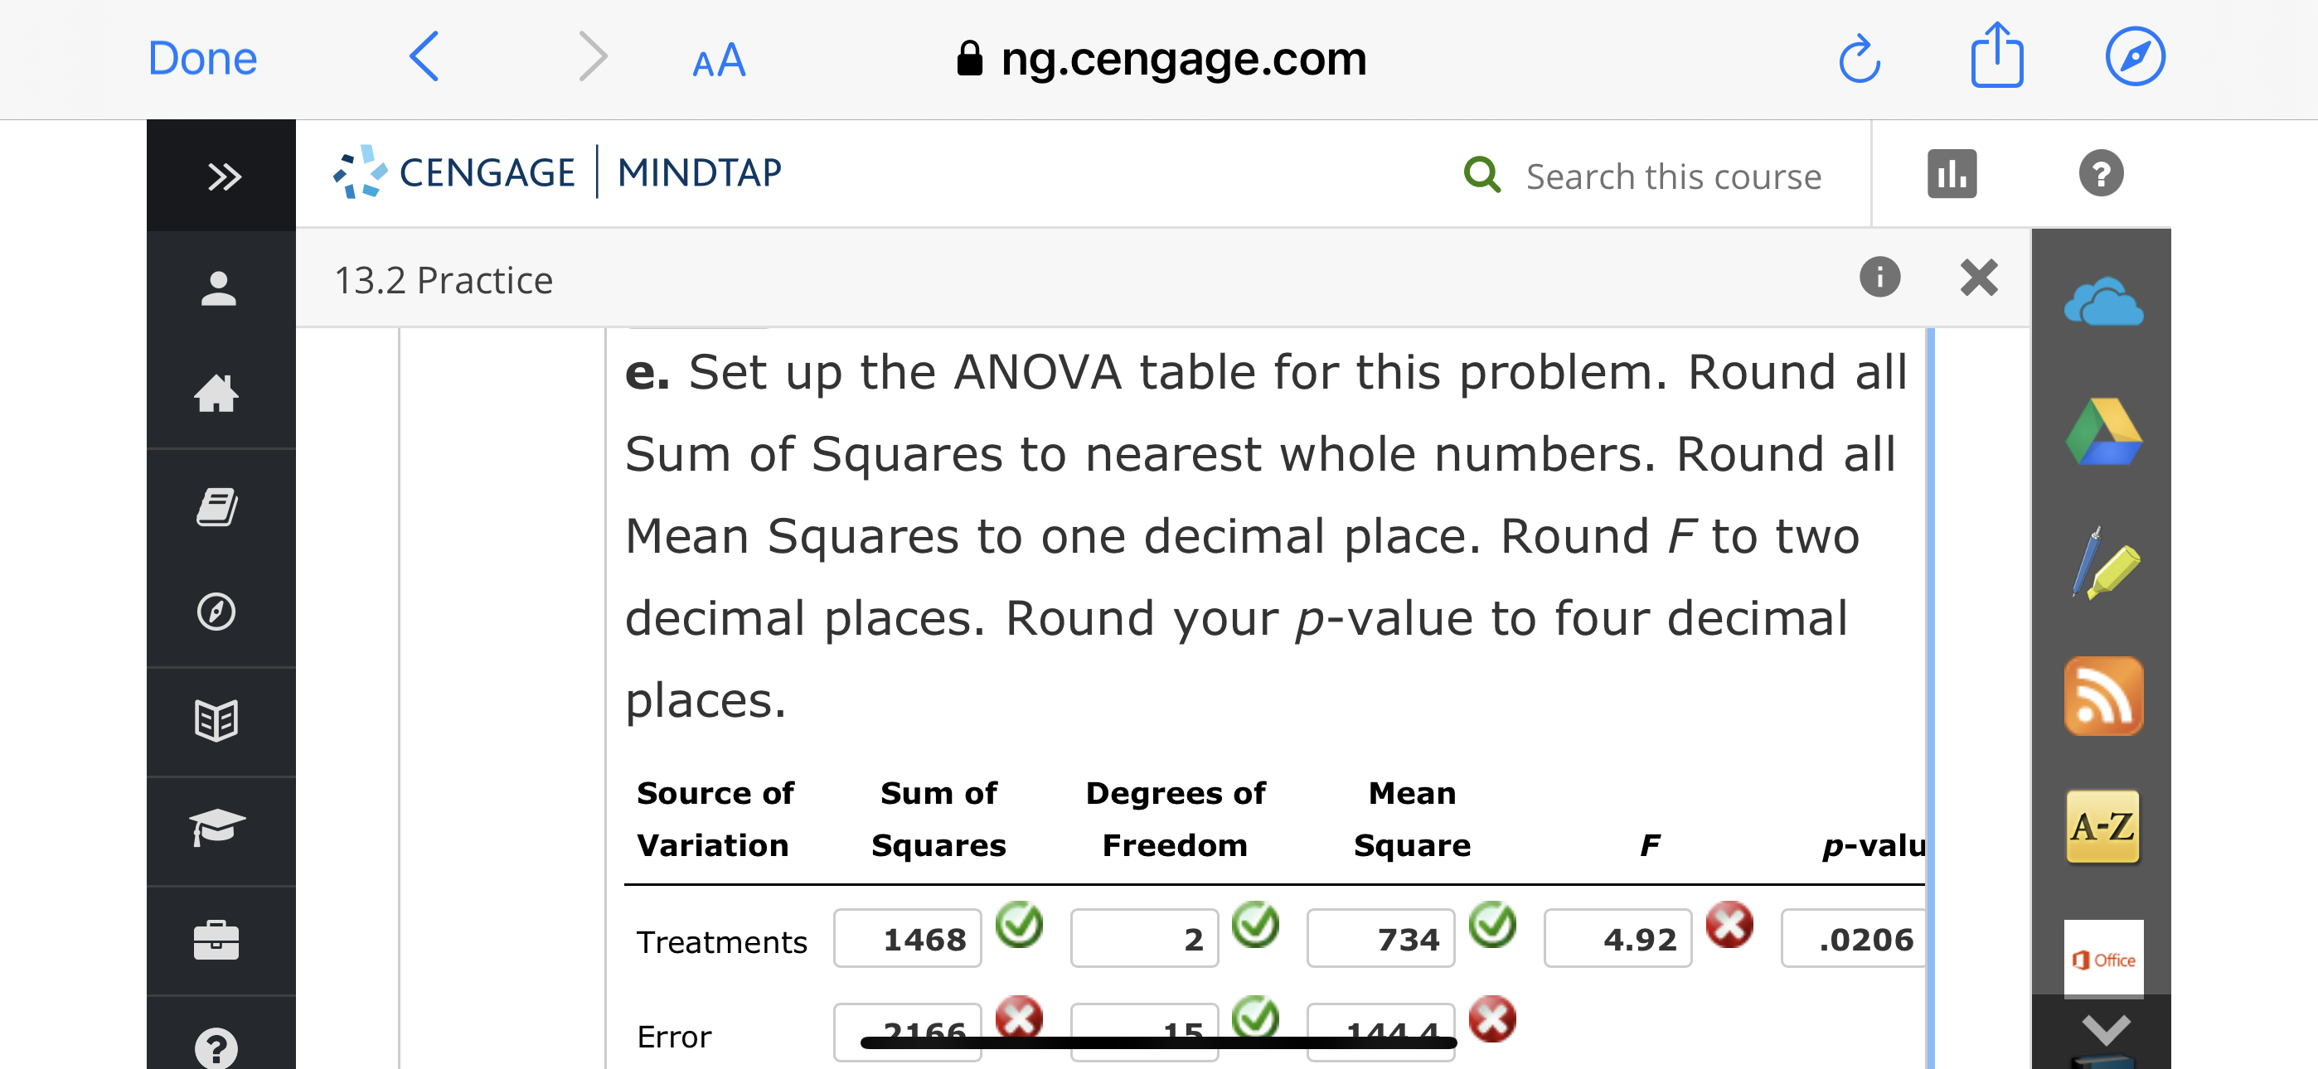The width and height of the screenshot is (2318, 1069).
Task: Click the back navigation arrow
Action: coord(423,56)
